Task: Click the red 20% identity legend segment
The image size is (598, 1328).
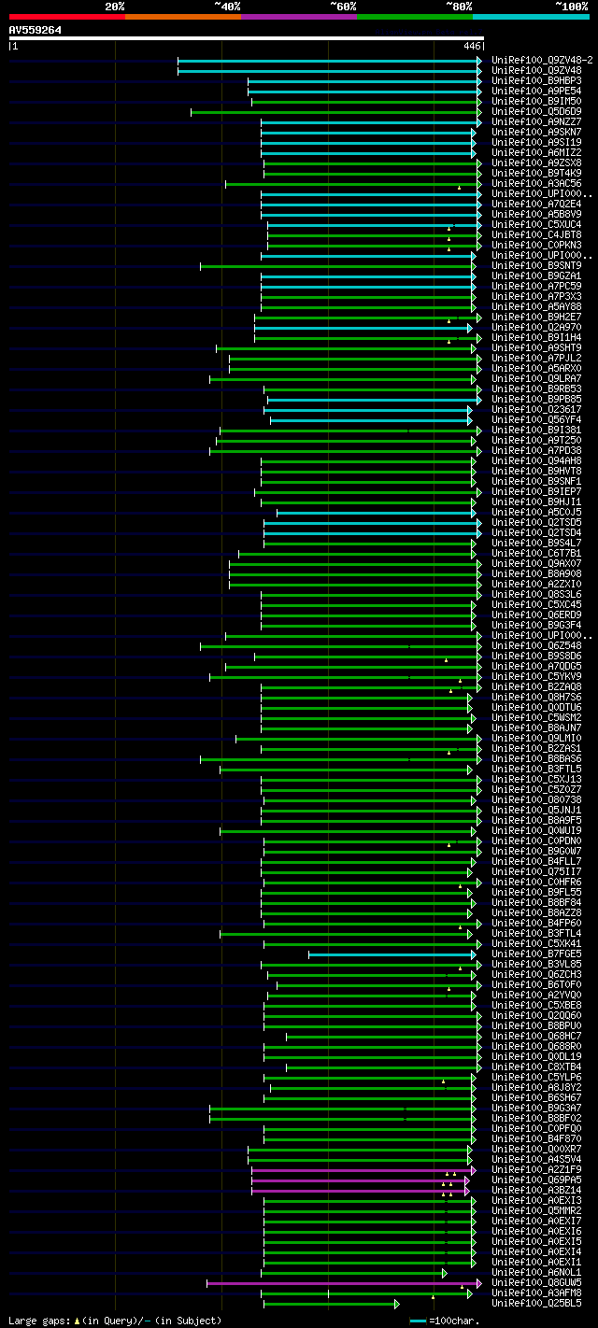Action: 67,16
